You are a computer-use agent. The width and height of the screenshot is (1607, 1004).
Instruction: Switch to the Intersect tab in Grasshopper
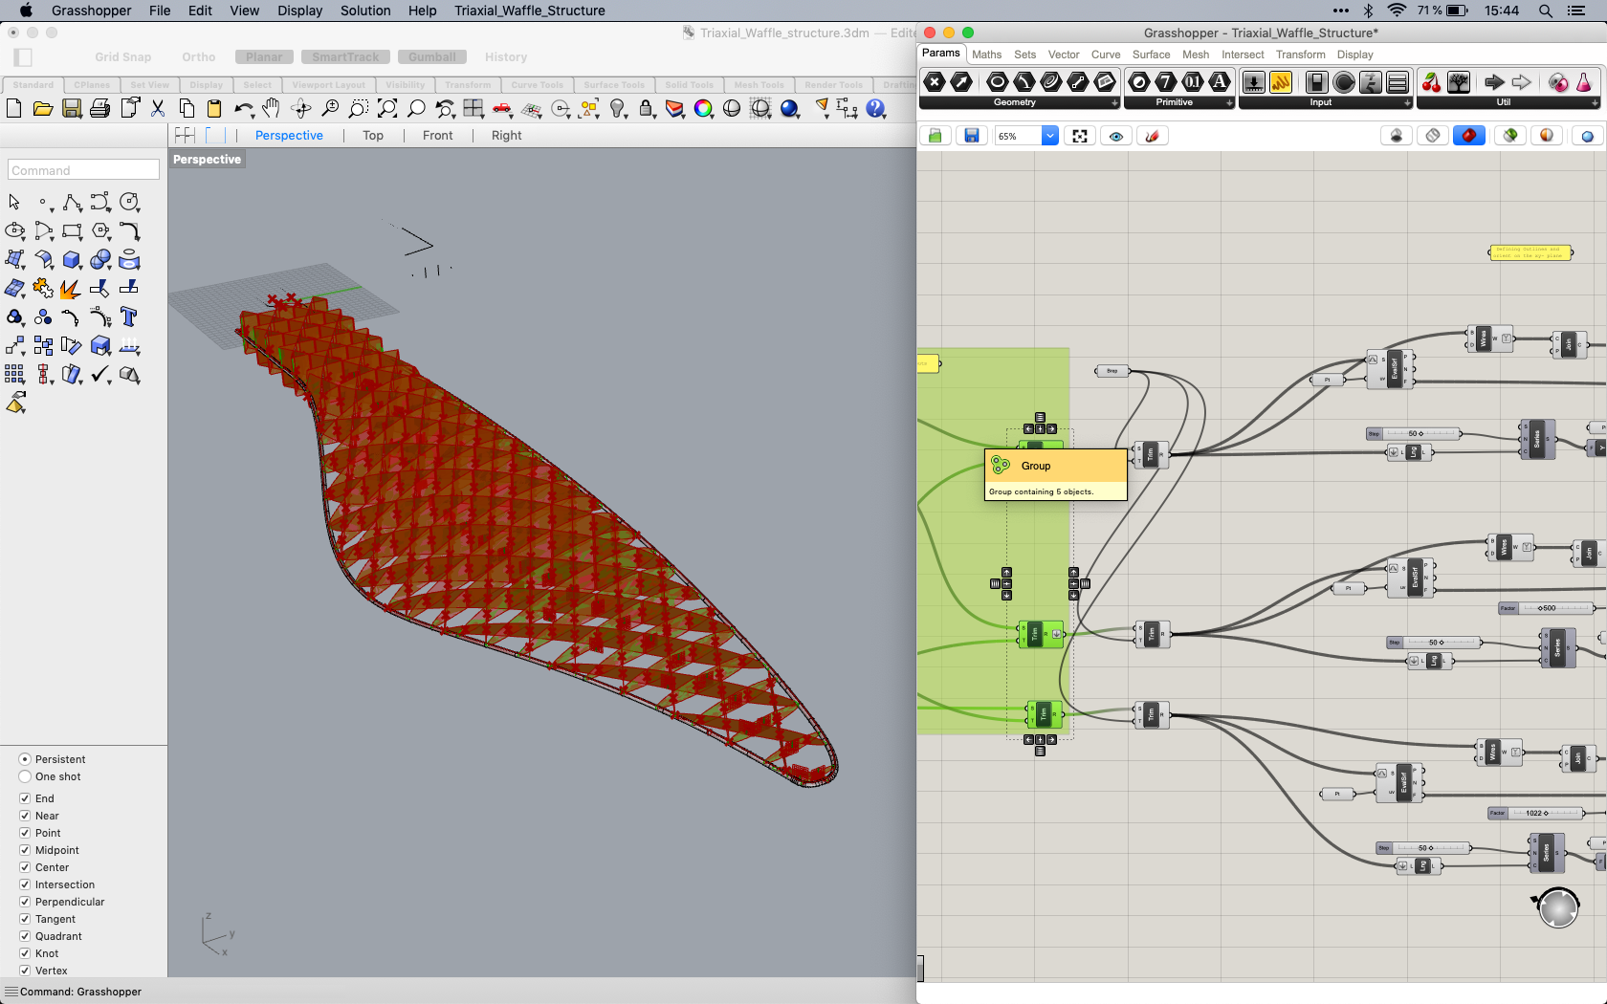coord(1243,55)
